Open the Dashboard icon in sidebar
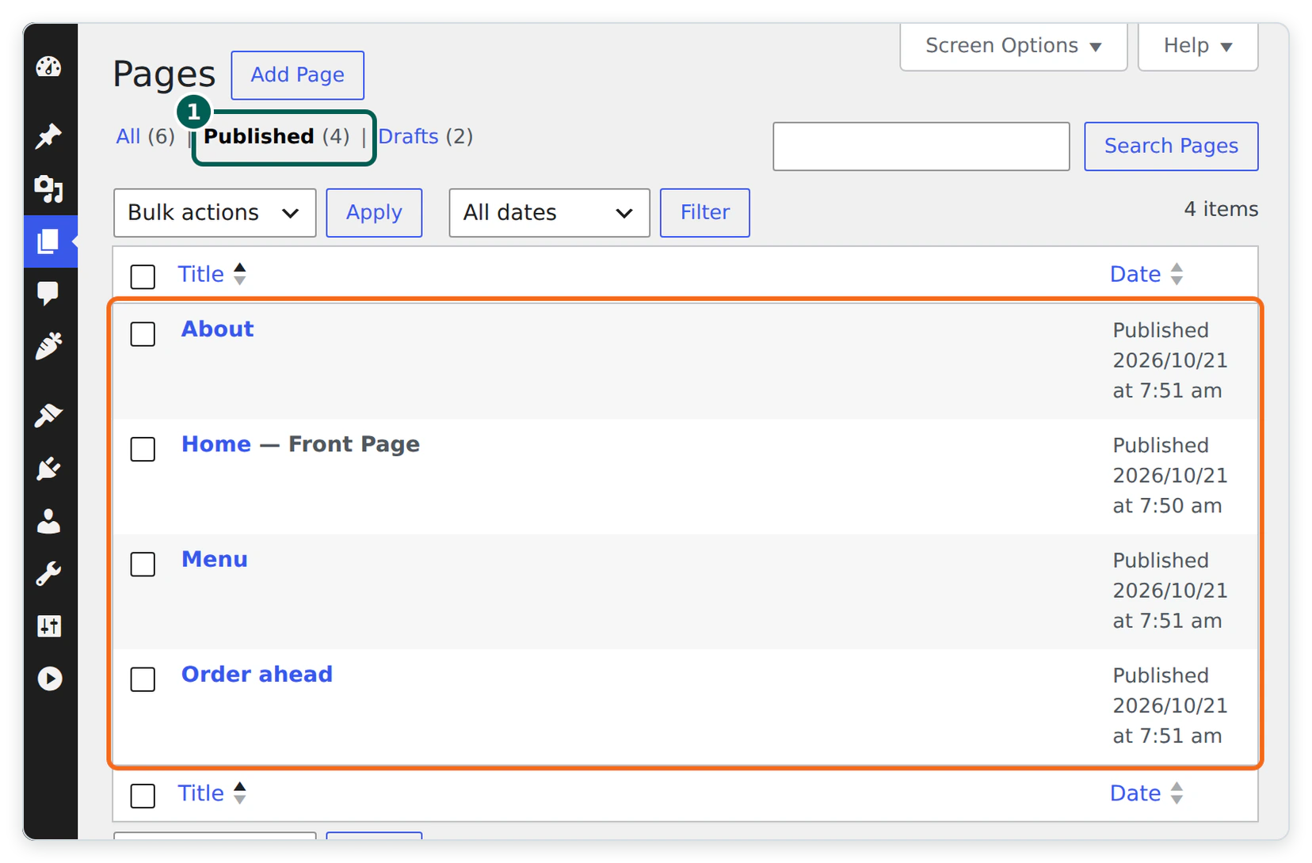This screenshot has width=1312, height=863. pos(49,67)
